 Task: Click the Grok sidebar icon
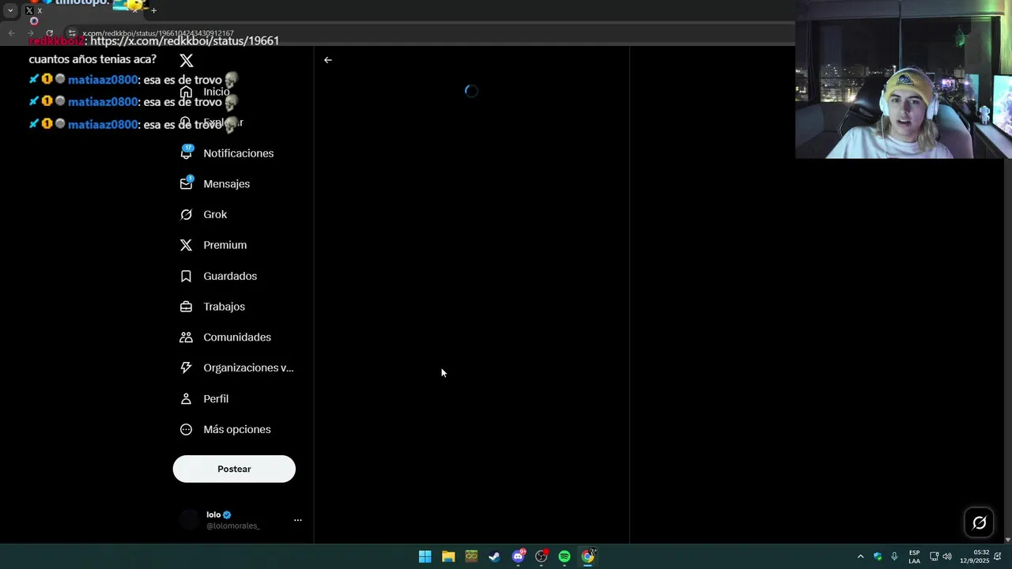coord(186,215)
